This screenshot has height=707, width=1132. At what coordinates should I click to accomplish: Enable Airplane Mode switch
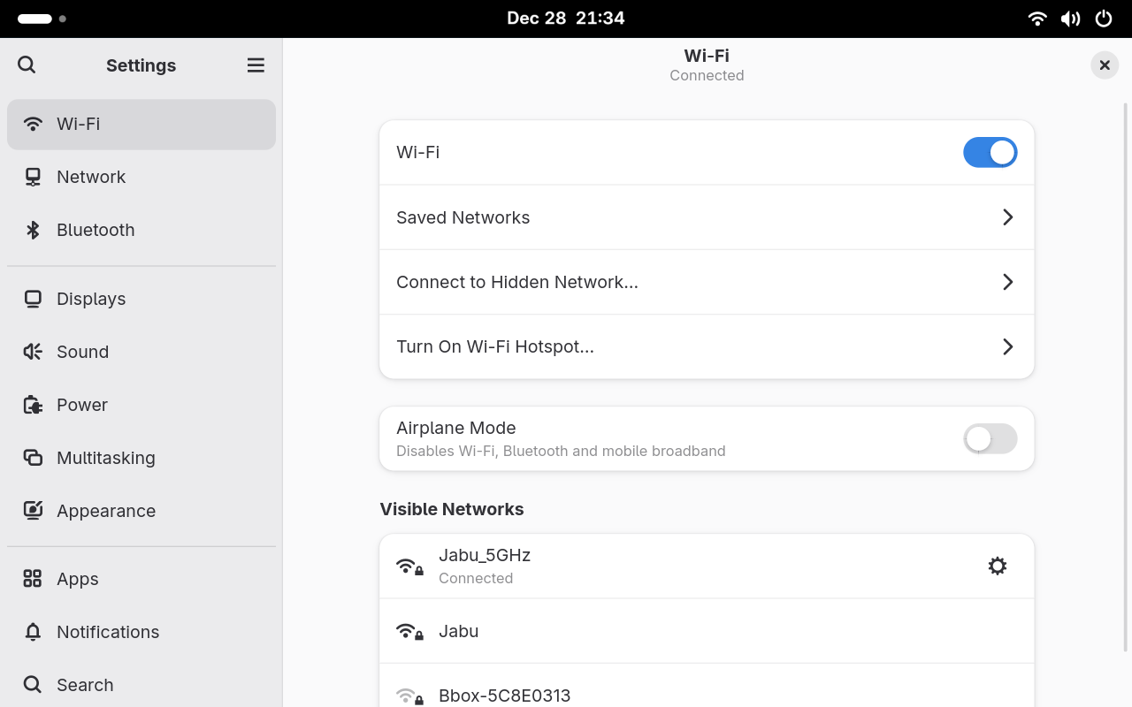pos(990,438)
